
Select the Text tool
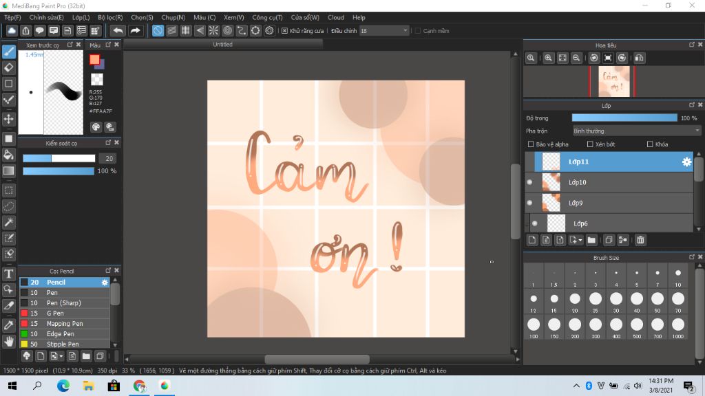click(8, 274)
